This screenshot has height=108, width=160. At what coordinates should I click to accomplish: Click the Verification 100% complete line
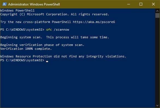26,49
